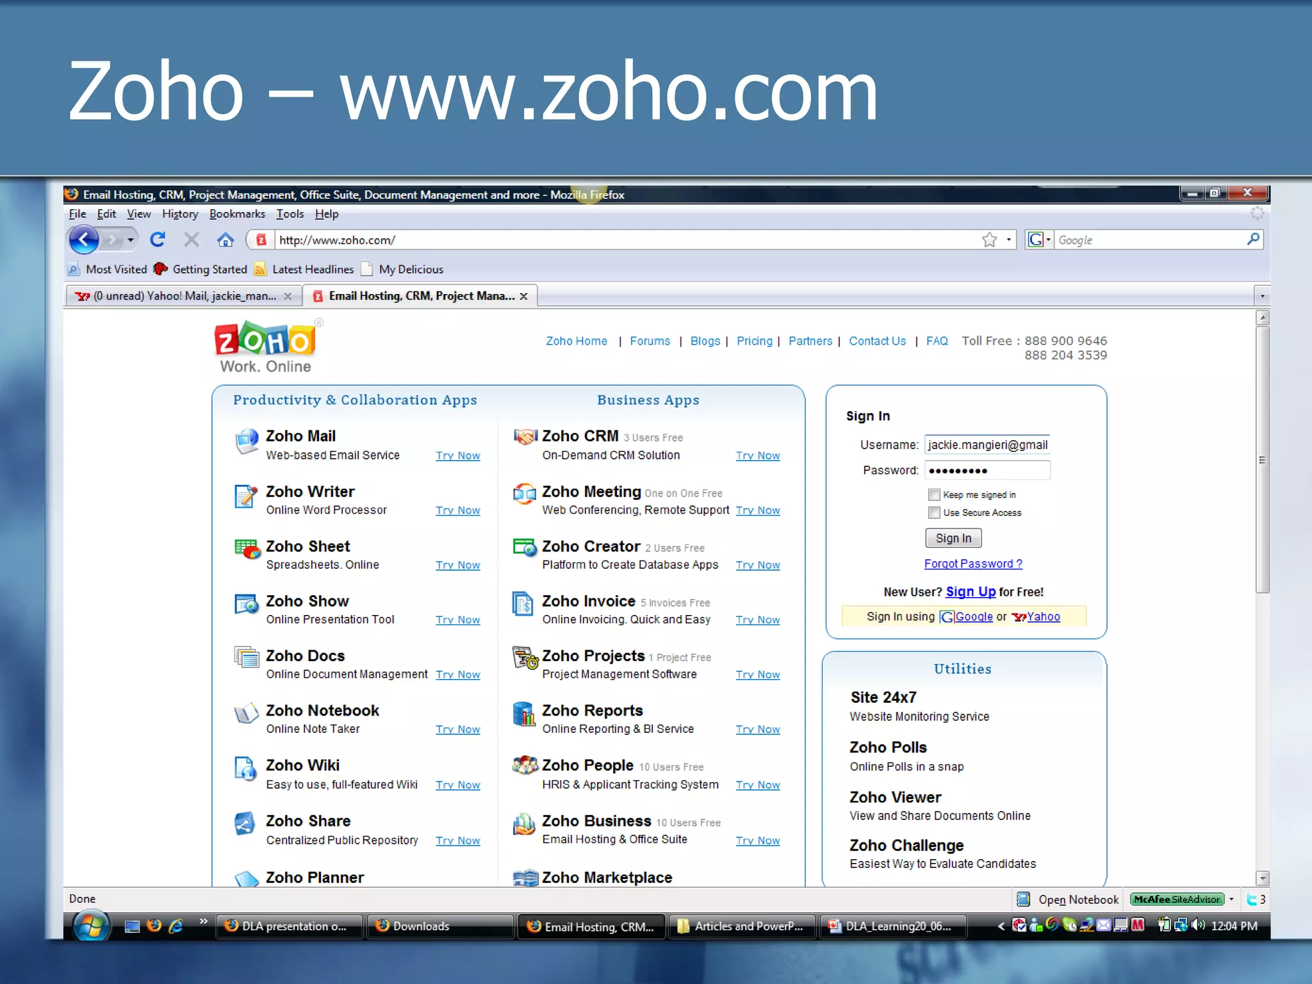Open the Forgot Password link
The width and height of the screenshot is (1312, 984).
pyautogui.click(x=973, y=564)
